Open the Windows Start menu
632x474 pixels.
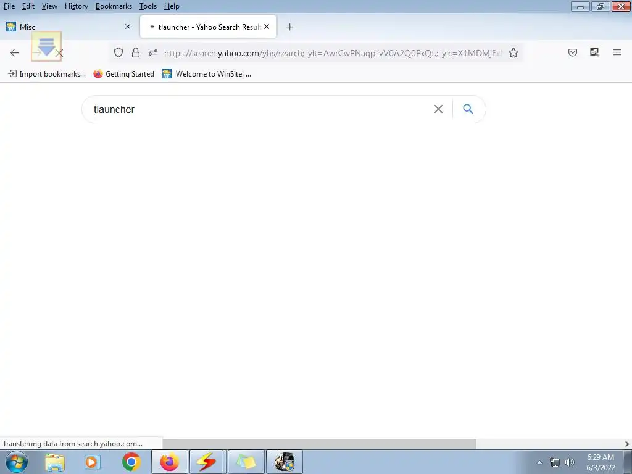(17, 462)
